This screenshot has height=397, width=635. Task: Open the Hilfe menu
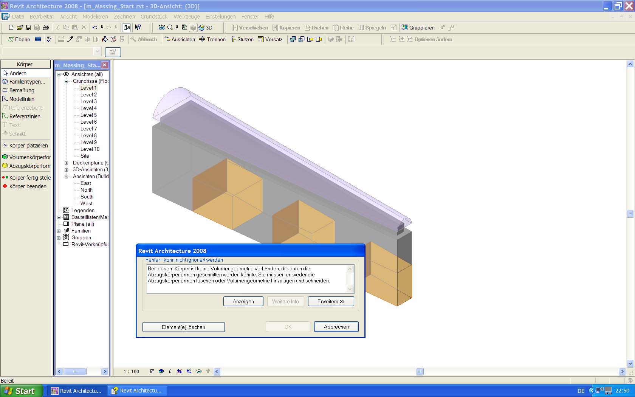pos(269,17)
